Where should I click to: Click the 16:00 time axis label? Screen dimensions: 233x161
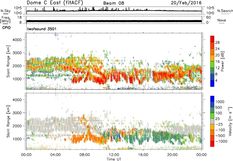point(143,155)
